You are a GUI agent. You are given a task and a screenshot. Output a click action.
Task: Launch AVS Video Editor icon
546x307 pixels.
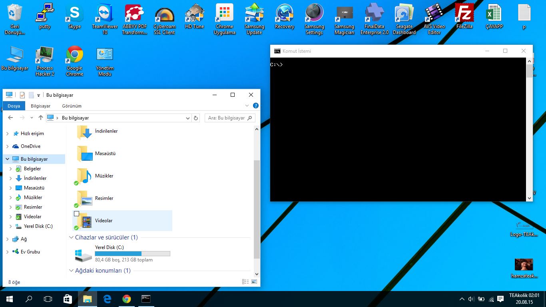(x=434, y=19)
